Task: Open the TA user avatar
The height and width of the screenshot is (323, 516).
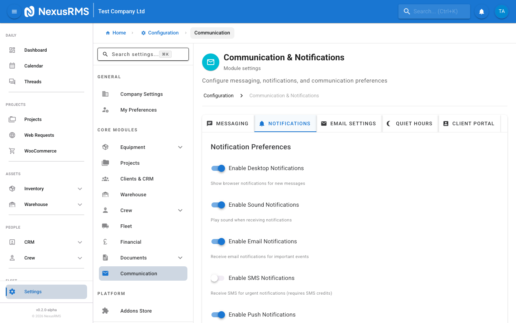Action: 501,11
